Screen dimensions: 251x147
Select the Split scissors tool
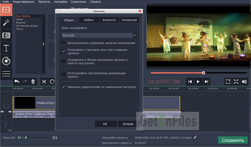click(x=44, y=82)
